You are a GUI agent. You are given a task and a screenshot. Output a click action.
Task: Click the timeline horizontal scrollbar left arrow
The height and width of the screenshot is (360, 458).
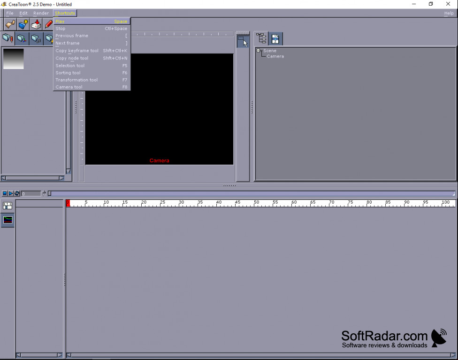(69, 355)
